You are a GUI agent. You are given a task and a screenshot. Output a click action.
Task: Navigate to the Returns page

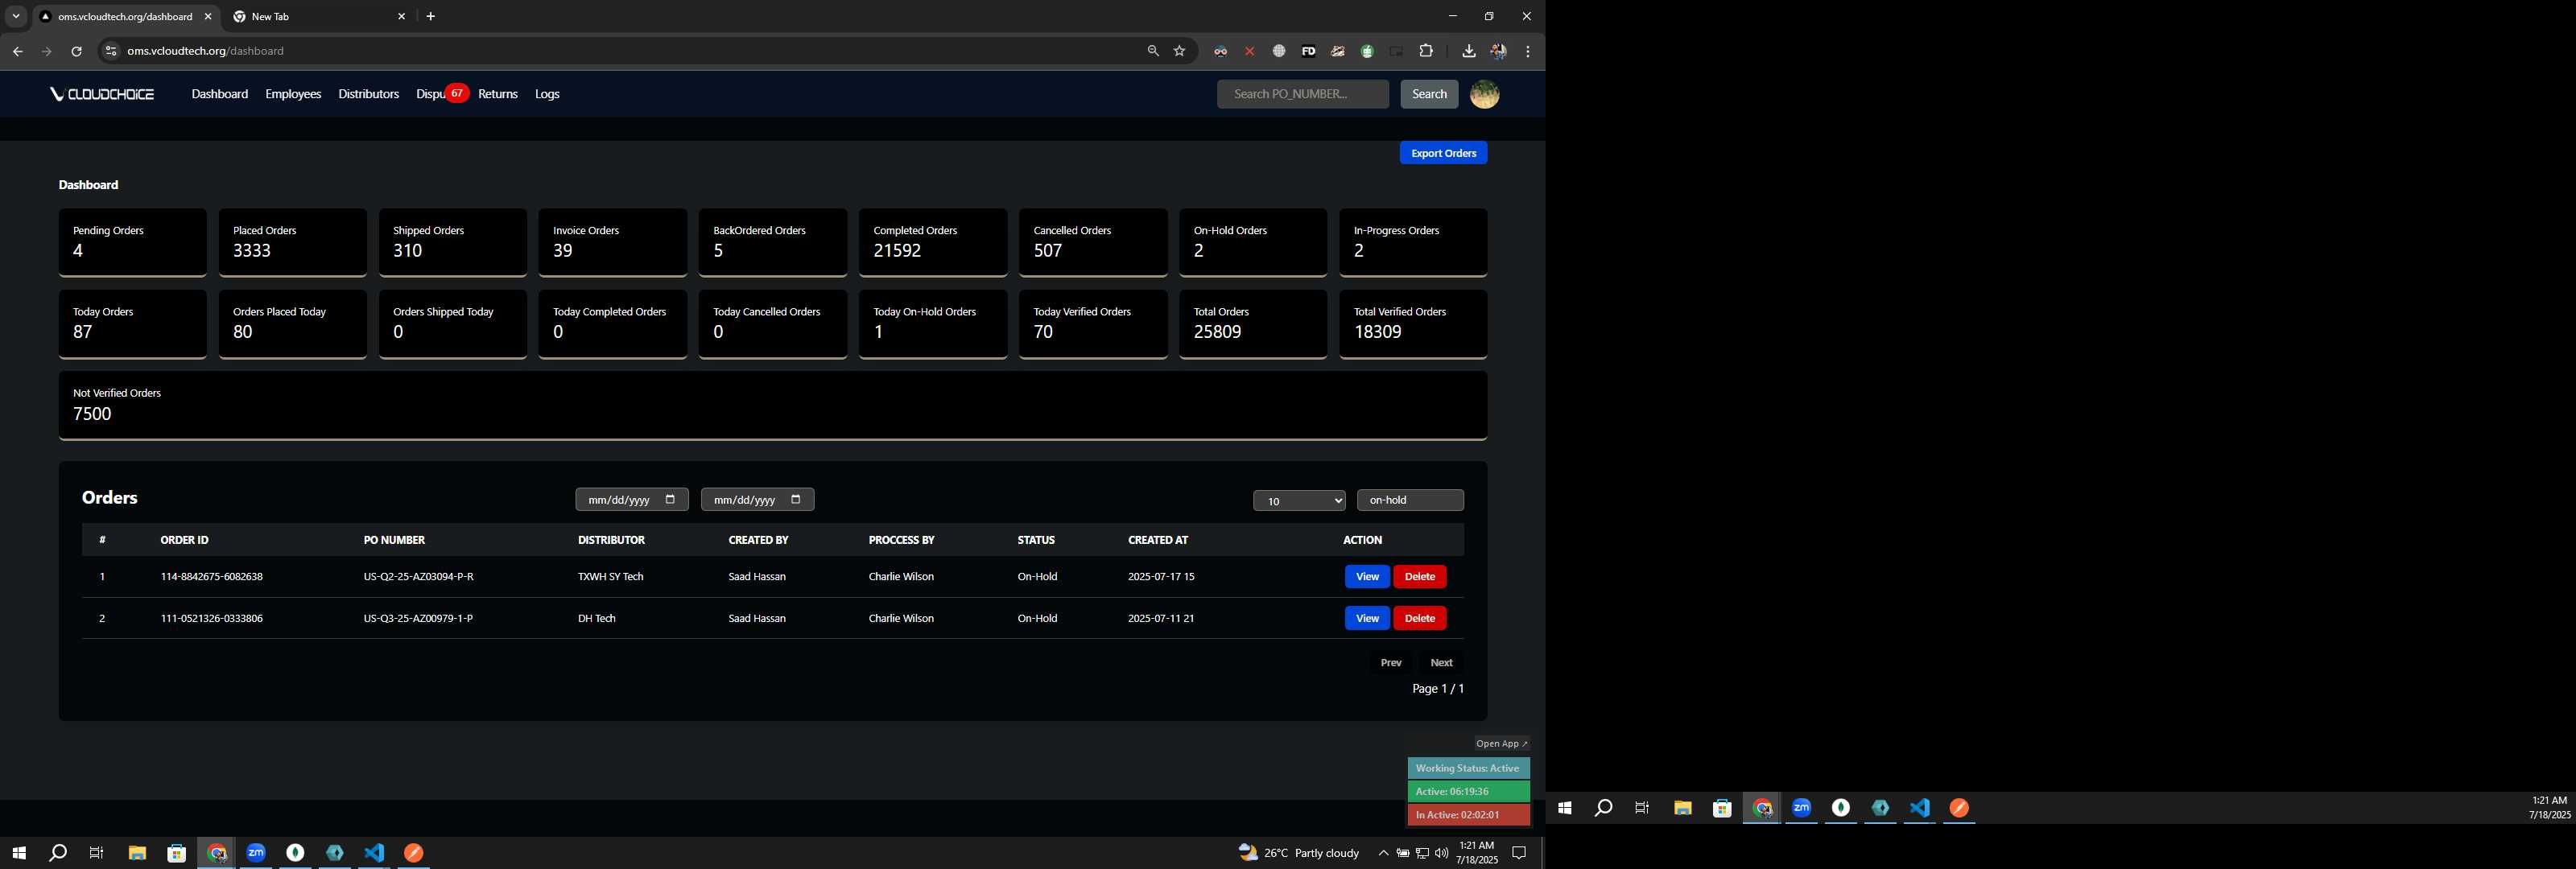coord(498,94)
